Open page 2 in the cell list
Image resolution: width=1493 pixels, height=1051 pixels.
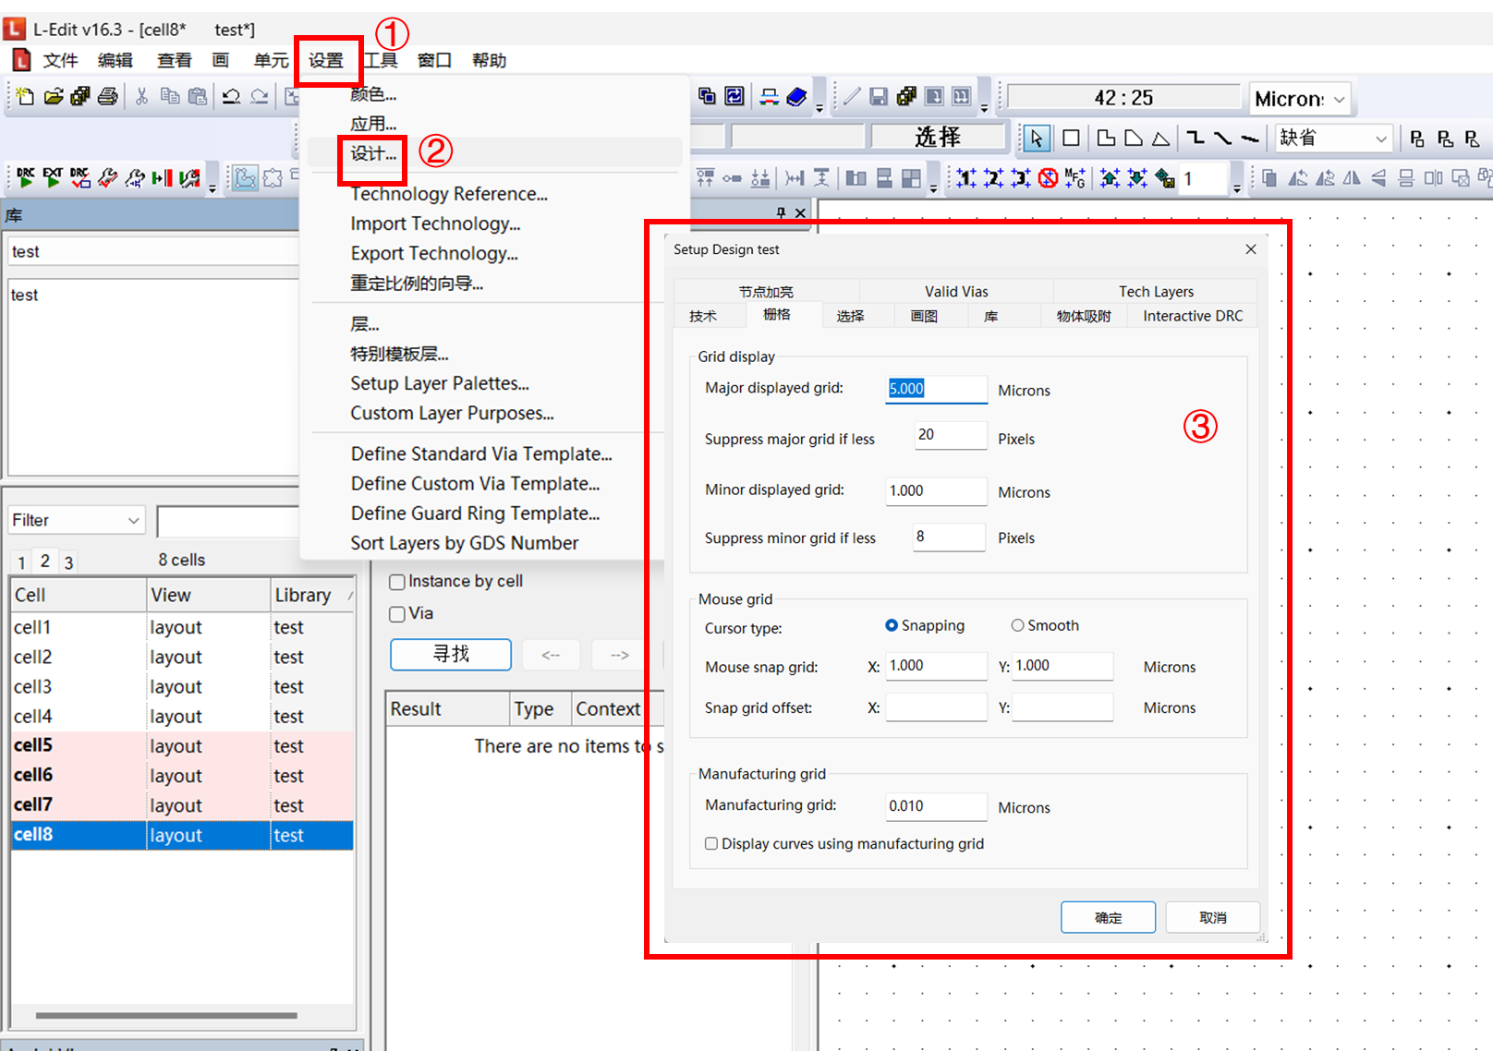tap(44, 561)
